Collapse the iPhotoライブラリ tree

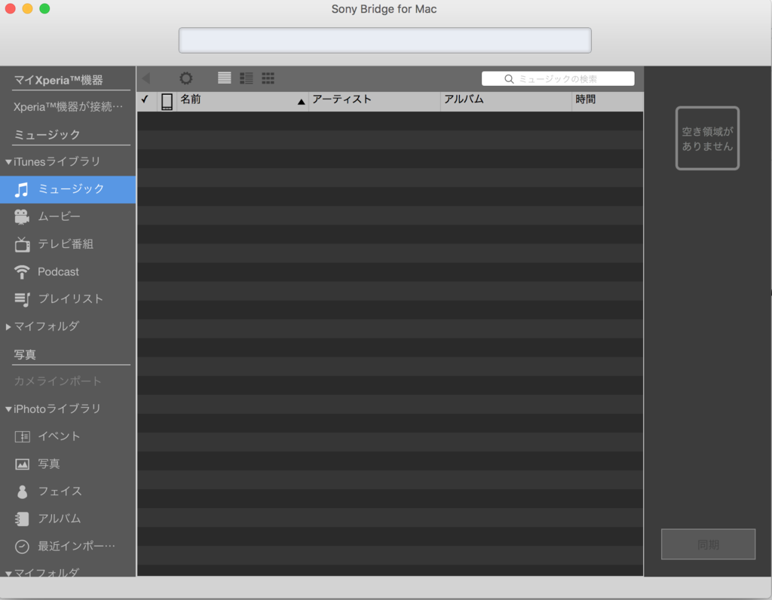coord(8,409)
